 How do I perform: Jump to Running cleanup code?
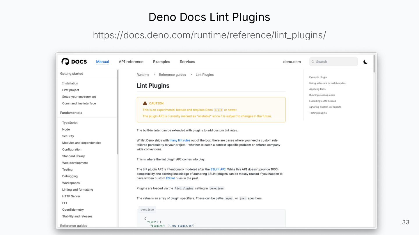[322, 95]
